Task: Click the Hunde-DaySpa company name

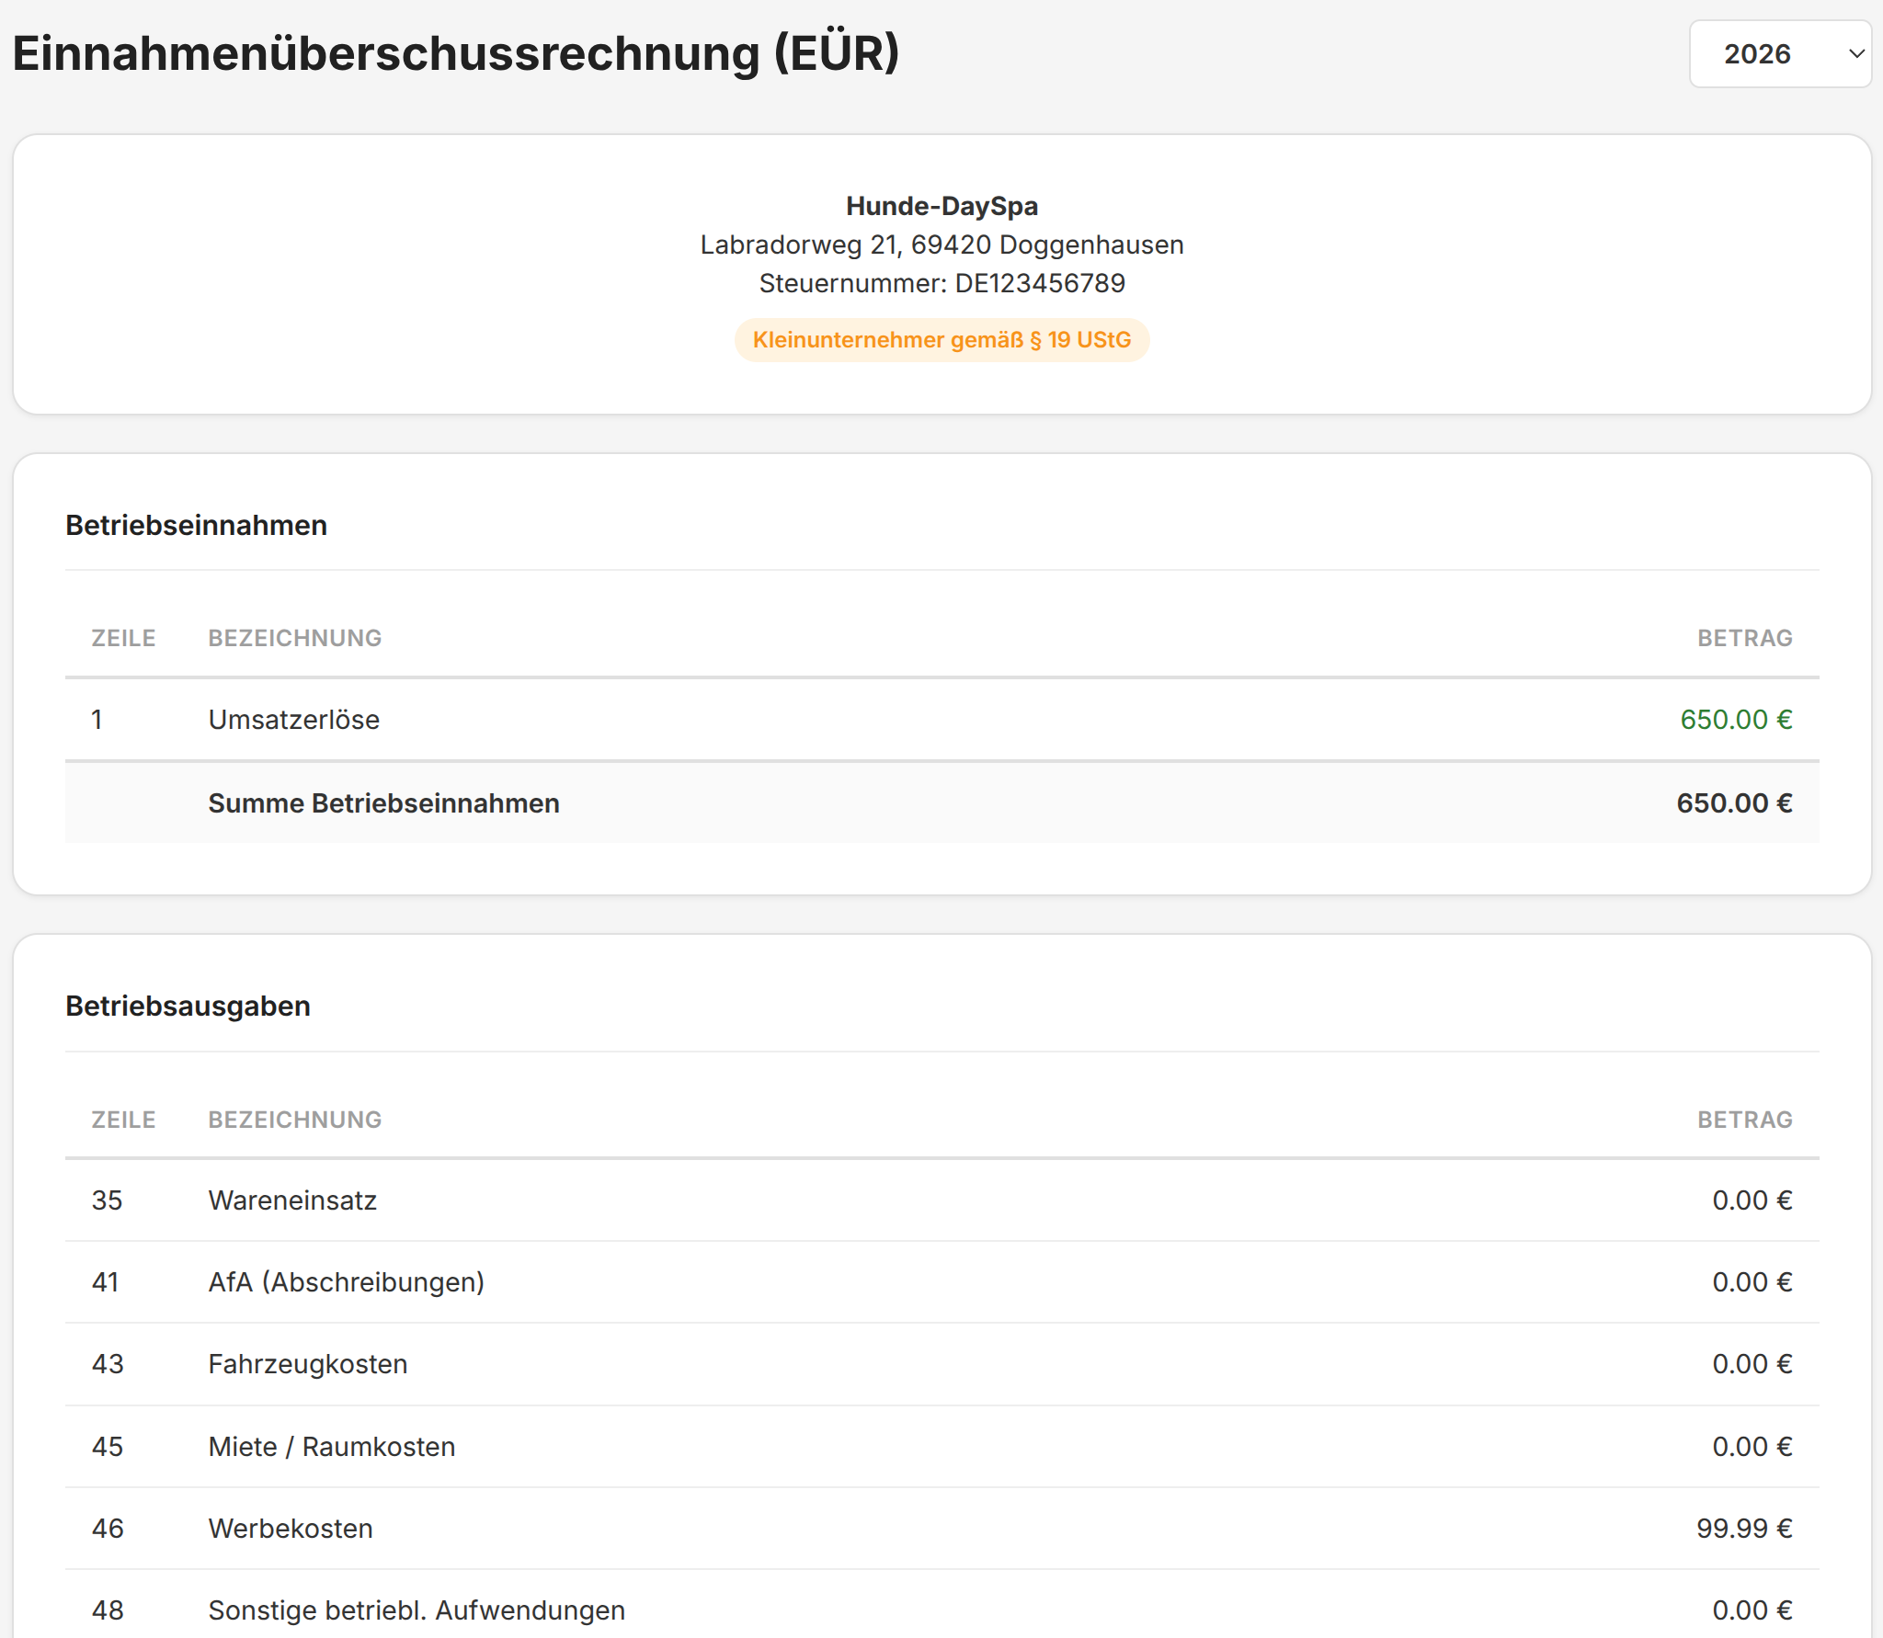Action: [941, 206]
